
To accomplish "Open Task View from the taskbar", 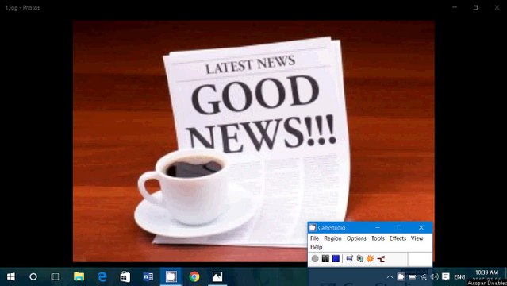I will 56,276.
